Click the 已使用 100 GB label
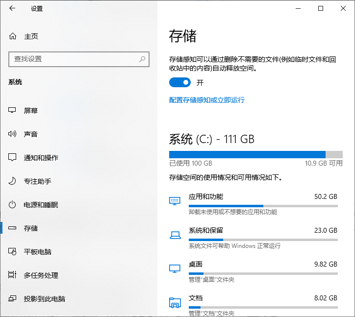The image size is (355, 317). [191, 163]
